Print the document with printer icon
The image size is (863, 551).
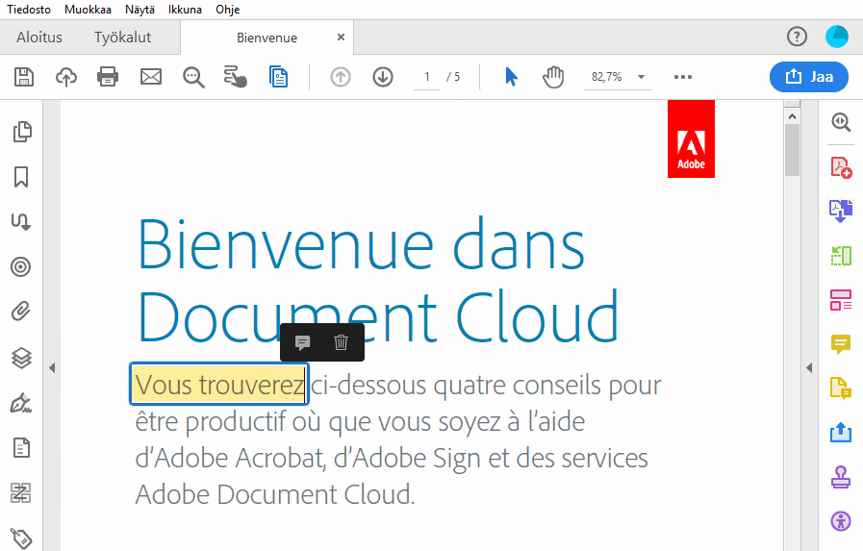click(x=108, y=77)
